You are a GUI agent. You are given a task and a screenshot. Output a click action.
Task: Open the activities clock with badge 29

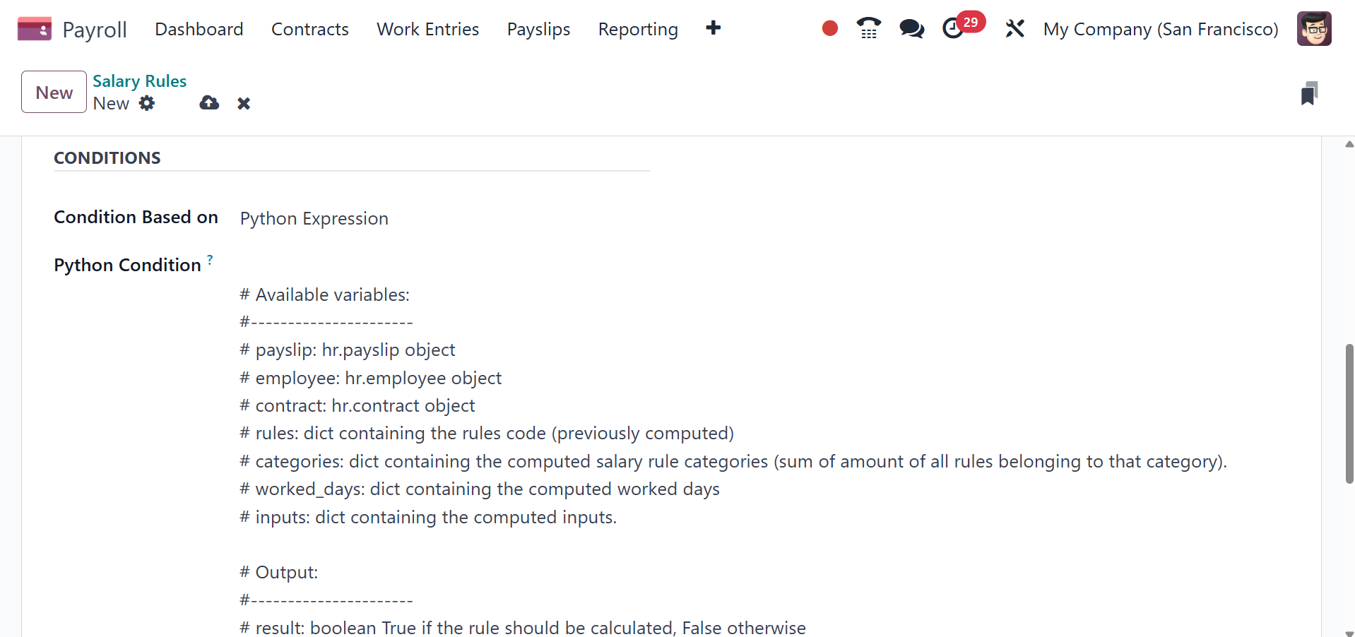pyautogui.click(x=954, y=28)
